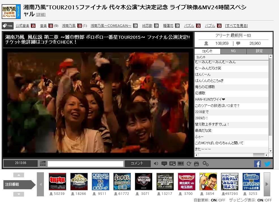Reload the player with the refresh icon
This screenshot has width=279, height=202.
coord(189,163)
